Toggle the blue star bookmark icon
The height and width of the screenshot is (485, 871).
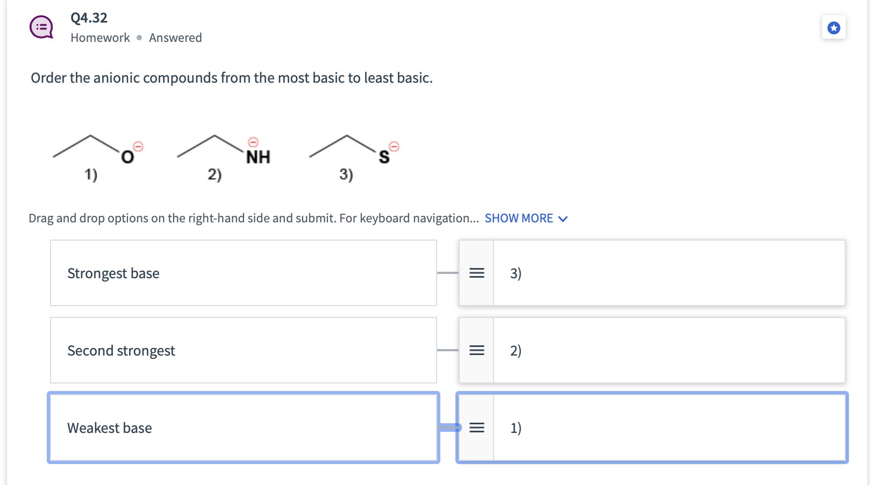coord(833,28)
